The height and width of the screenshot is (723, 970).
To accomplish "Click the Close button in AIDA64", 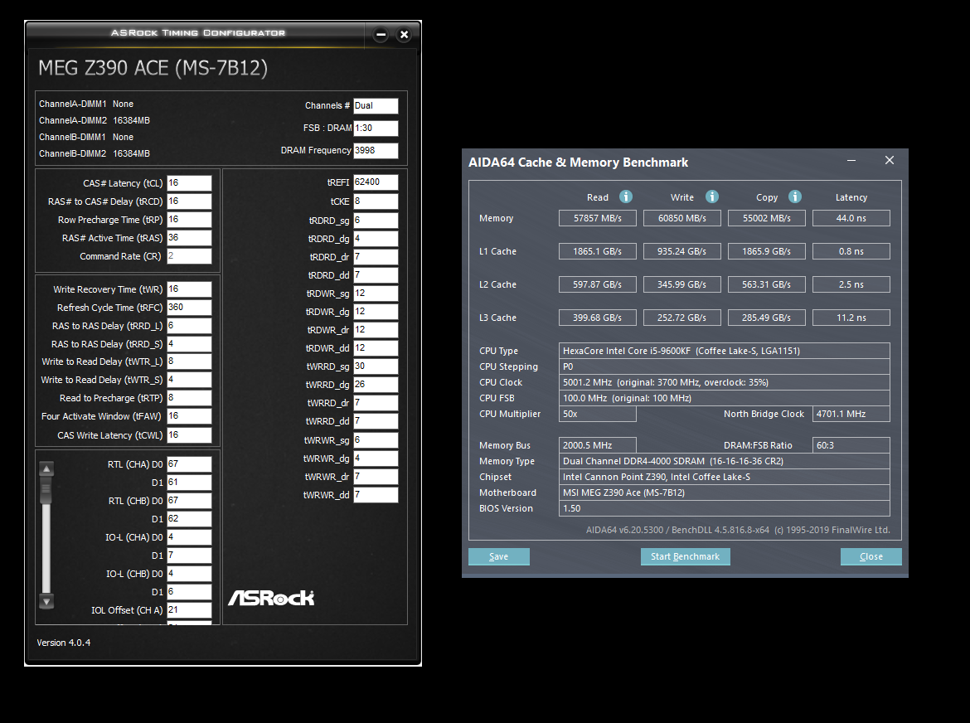I will click(x=871, y=556).
